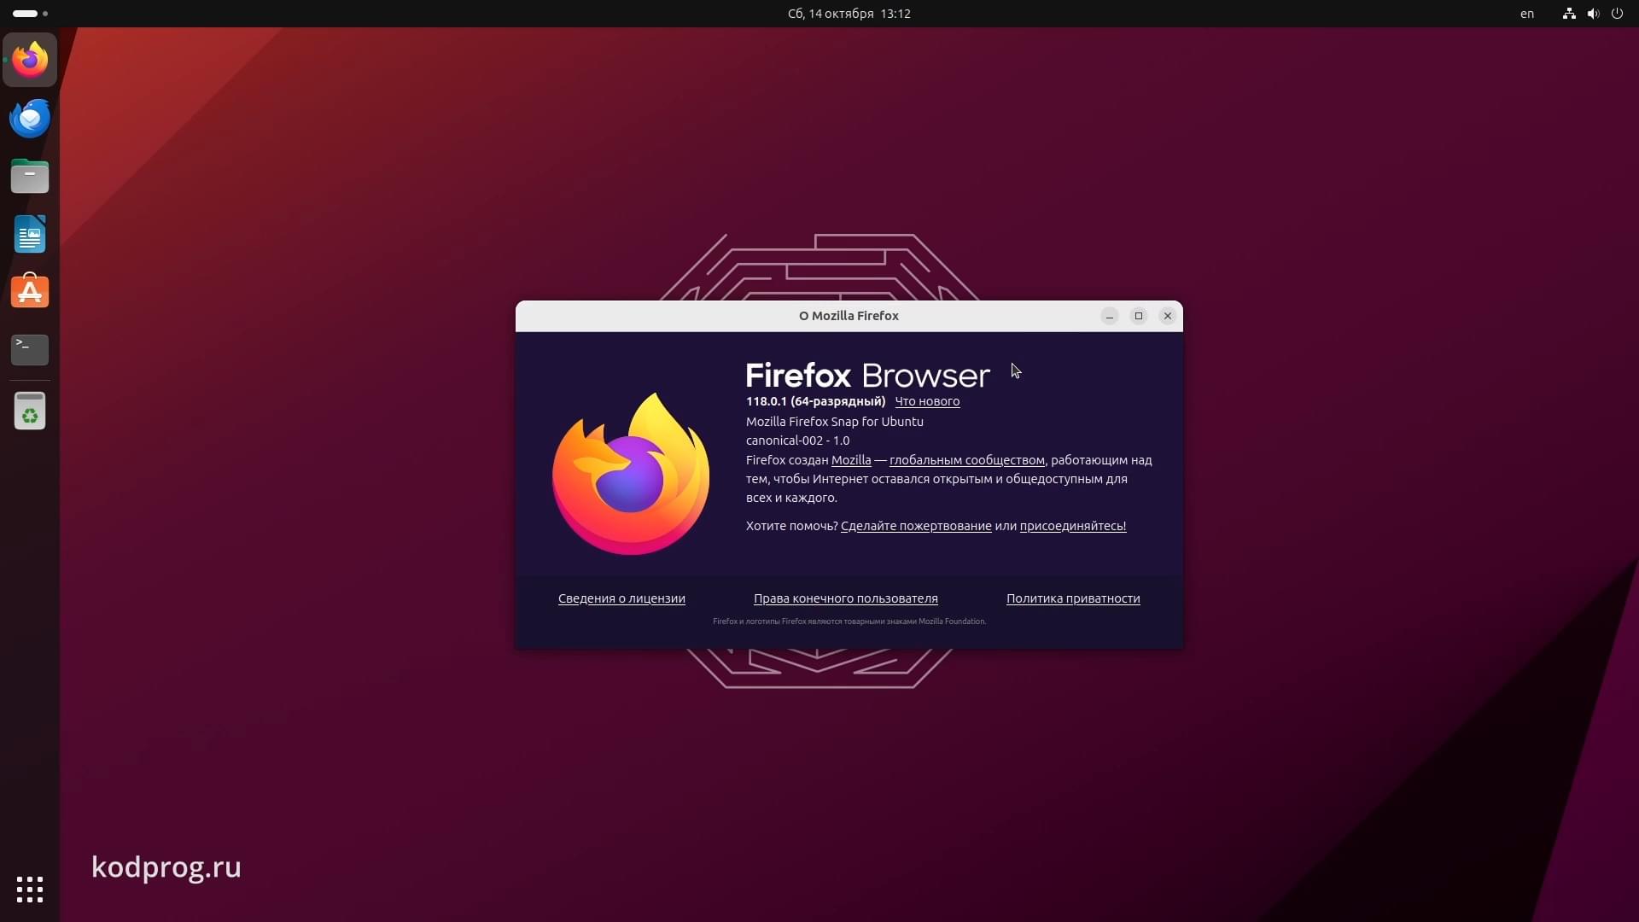
Task: Maximize the About Firefox window
Action: tap(1139, 316)
